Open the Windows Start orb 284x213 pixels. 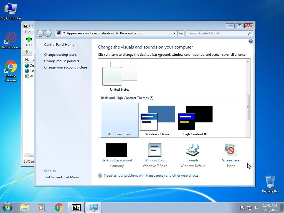(x=7, y=207)
